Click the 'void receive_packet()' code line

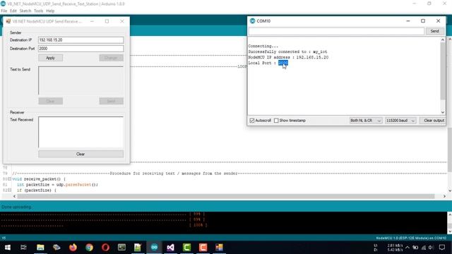pos(39,179)
